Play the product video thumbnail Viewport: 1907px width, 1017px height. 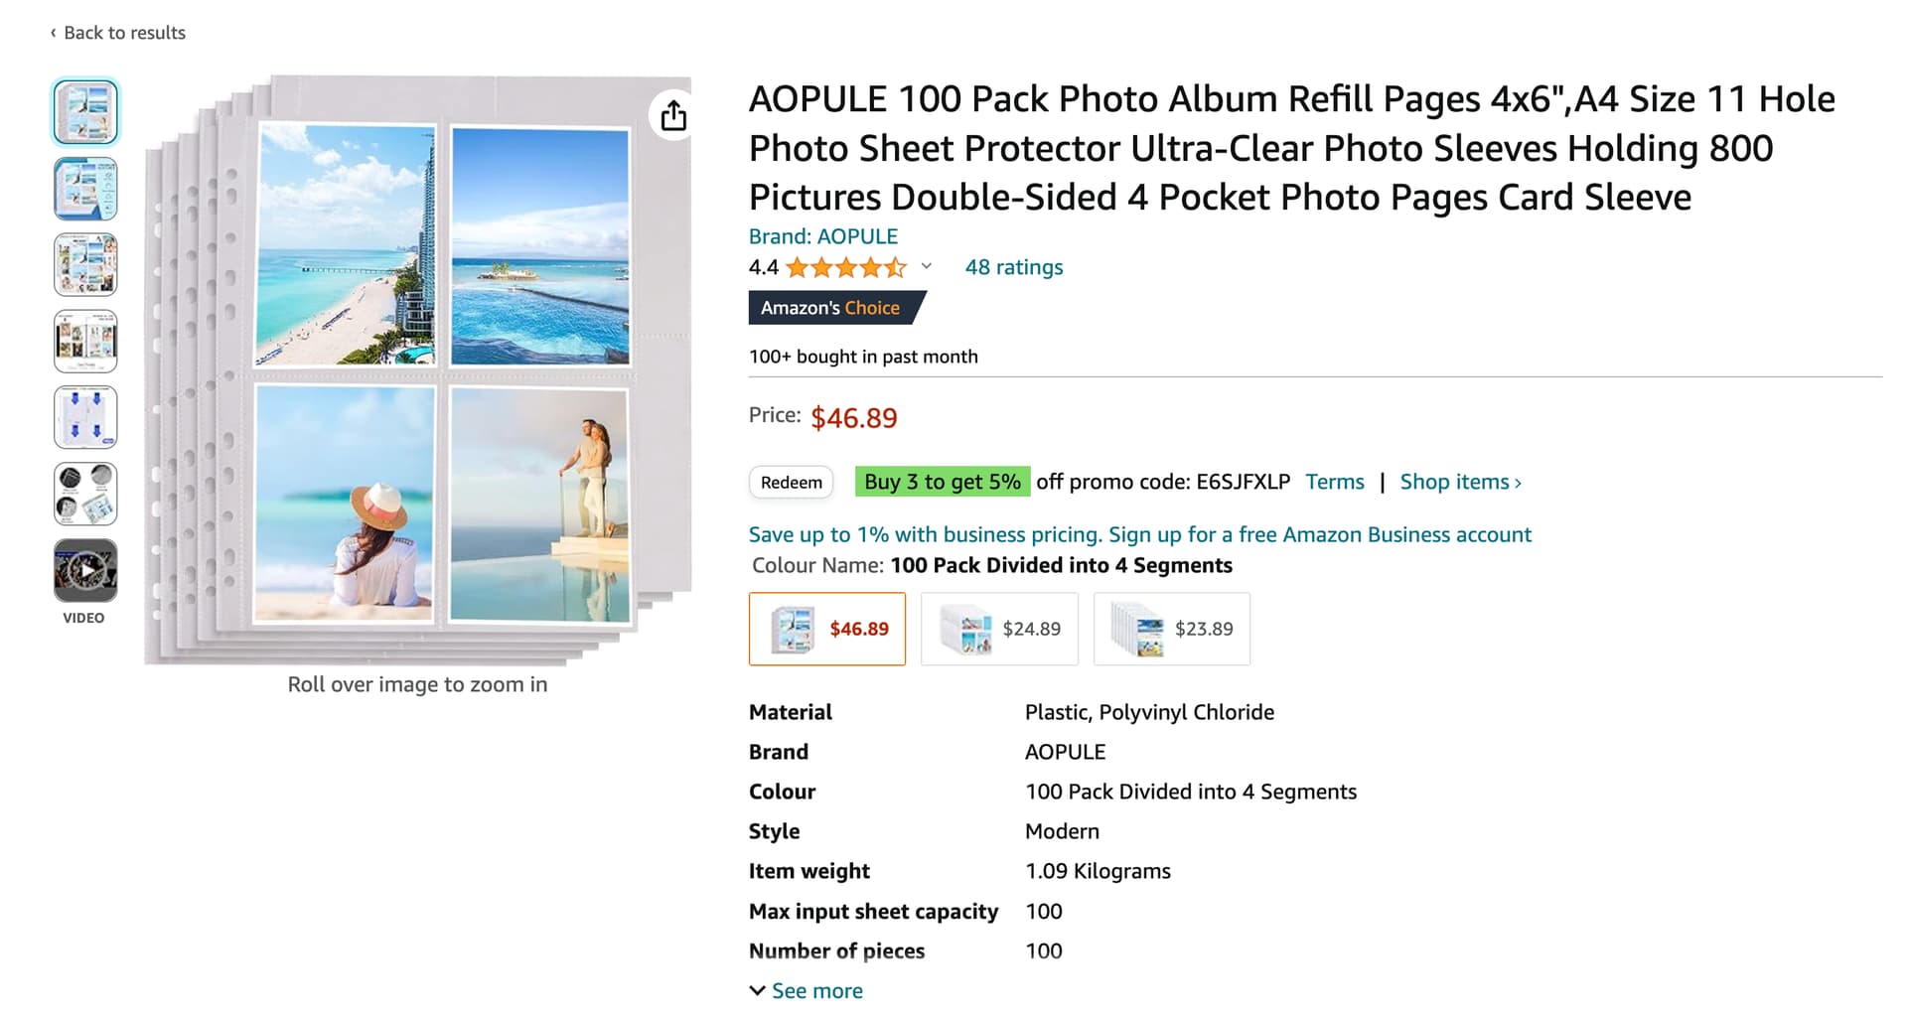(x=85, y=570)
